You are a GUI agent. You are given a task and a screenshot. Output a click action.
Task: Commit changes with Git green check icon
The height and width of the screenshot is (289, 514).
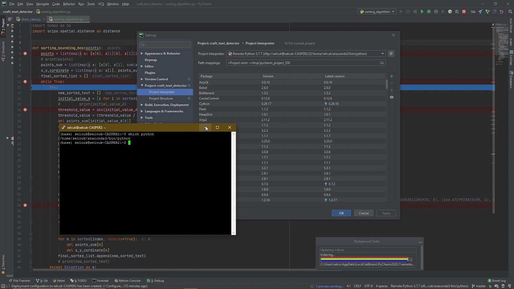[487, 12]
